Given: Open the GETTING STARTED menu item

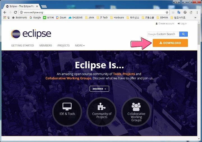Looking at the screenshot, I should point(22,46).
